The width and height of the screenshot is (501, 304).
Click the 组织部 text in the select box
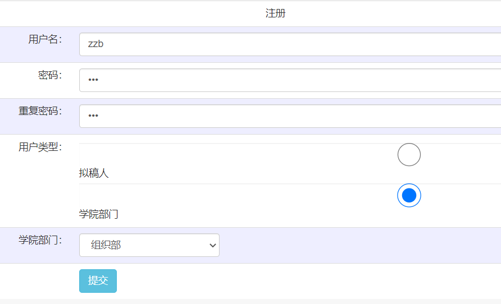tap(106, 245)
